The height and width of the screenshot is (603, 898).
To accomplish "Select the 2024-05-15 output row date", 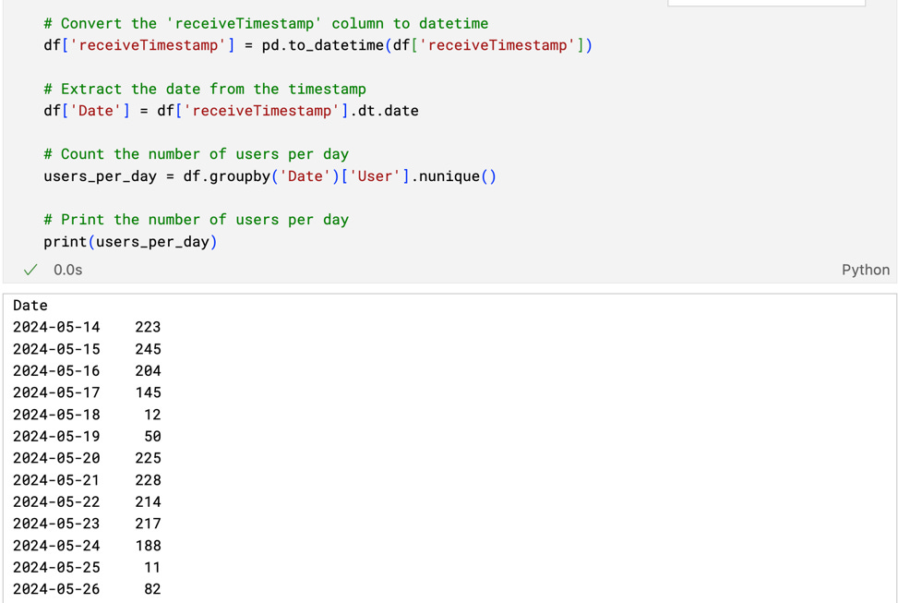I will pos(56,349).
